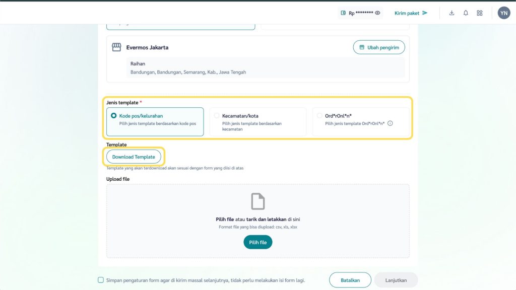Viewport: 516px width, 290px height.
Task: Click the wallet balance icon
Action: point(343,13)
